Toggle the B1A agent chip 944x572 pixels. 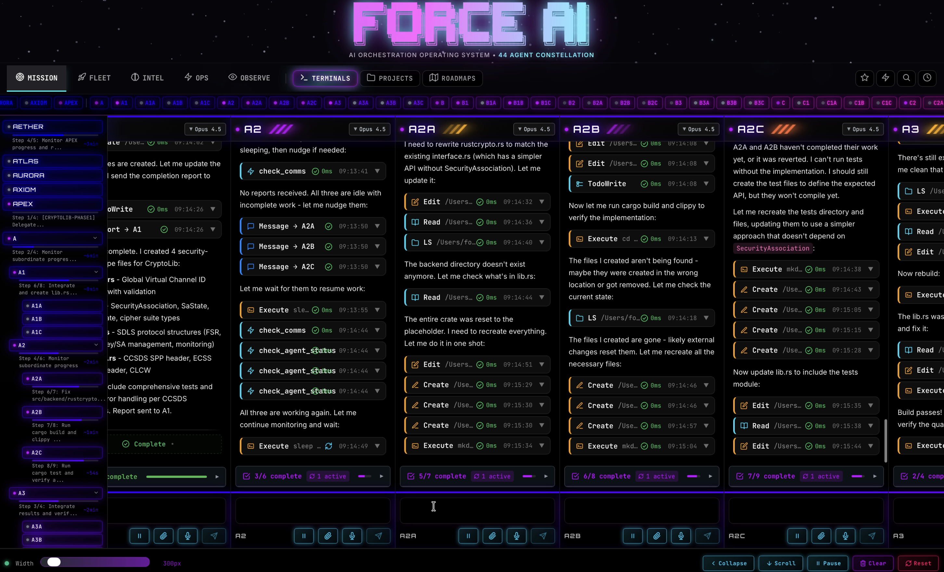488,103
